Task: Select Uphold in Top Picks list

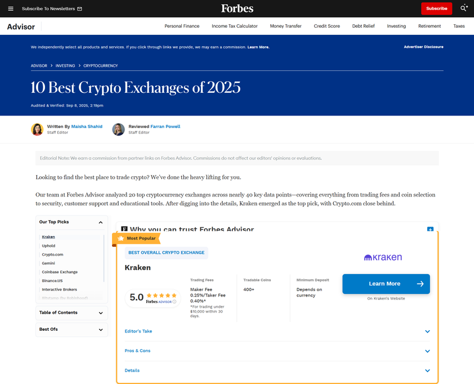Action: click(x=49, y=246)
